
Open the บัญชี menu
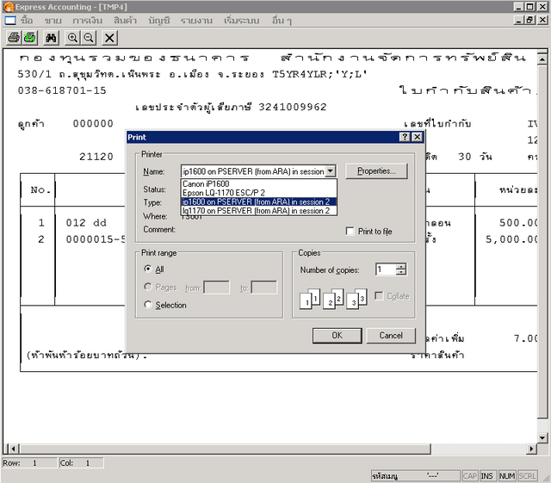tap(159, 20)
